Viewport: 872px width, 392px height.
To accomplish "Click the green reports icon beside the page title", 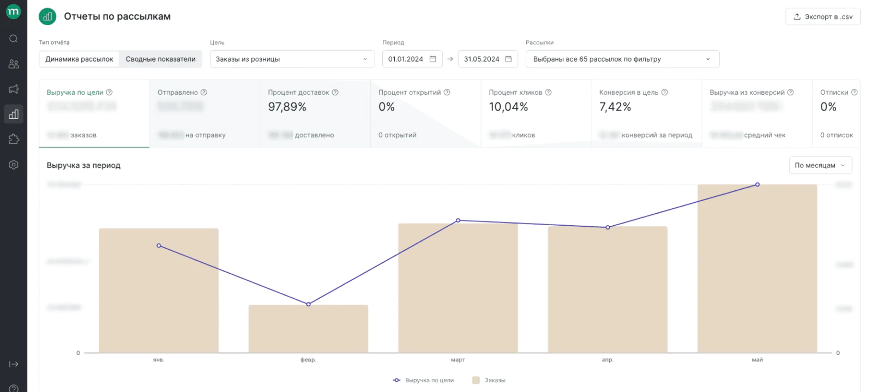I will click(x=47, y=16).
